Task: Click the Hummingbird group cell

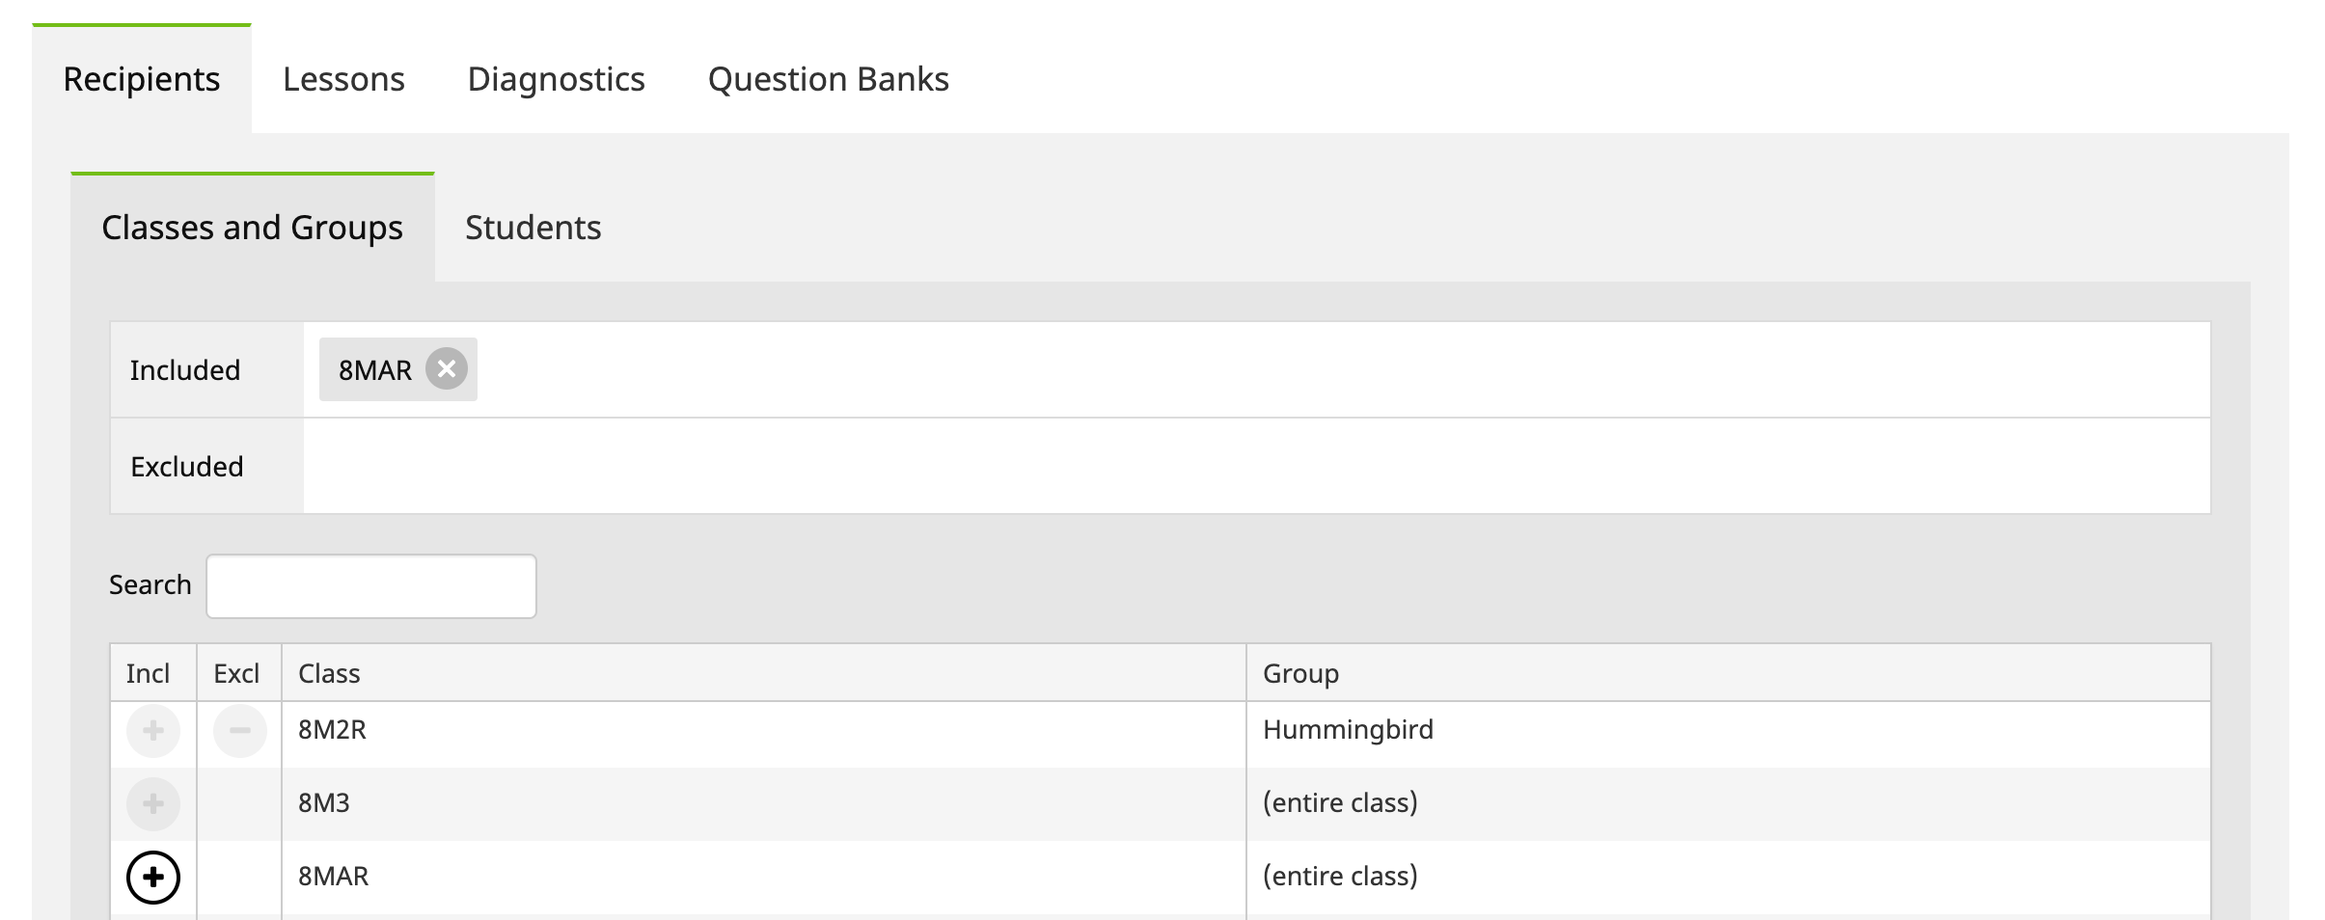Action: (x=1348, y=730)
